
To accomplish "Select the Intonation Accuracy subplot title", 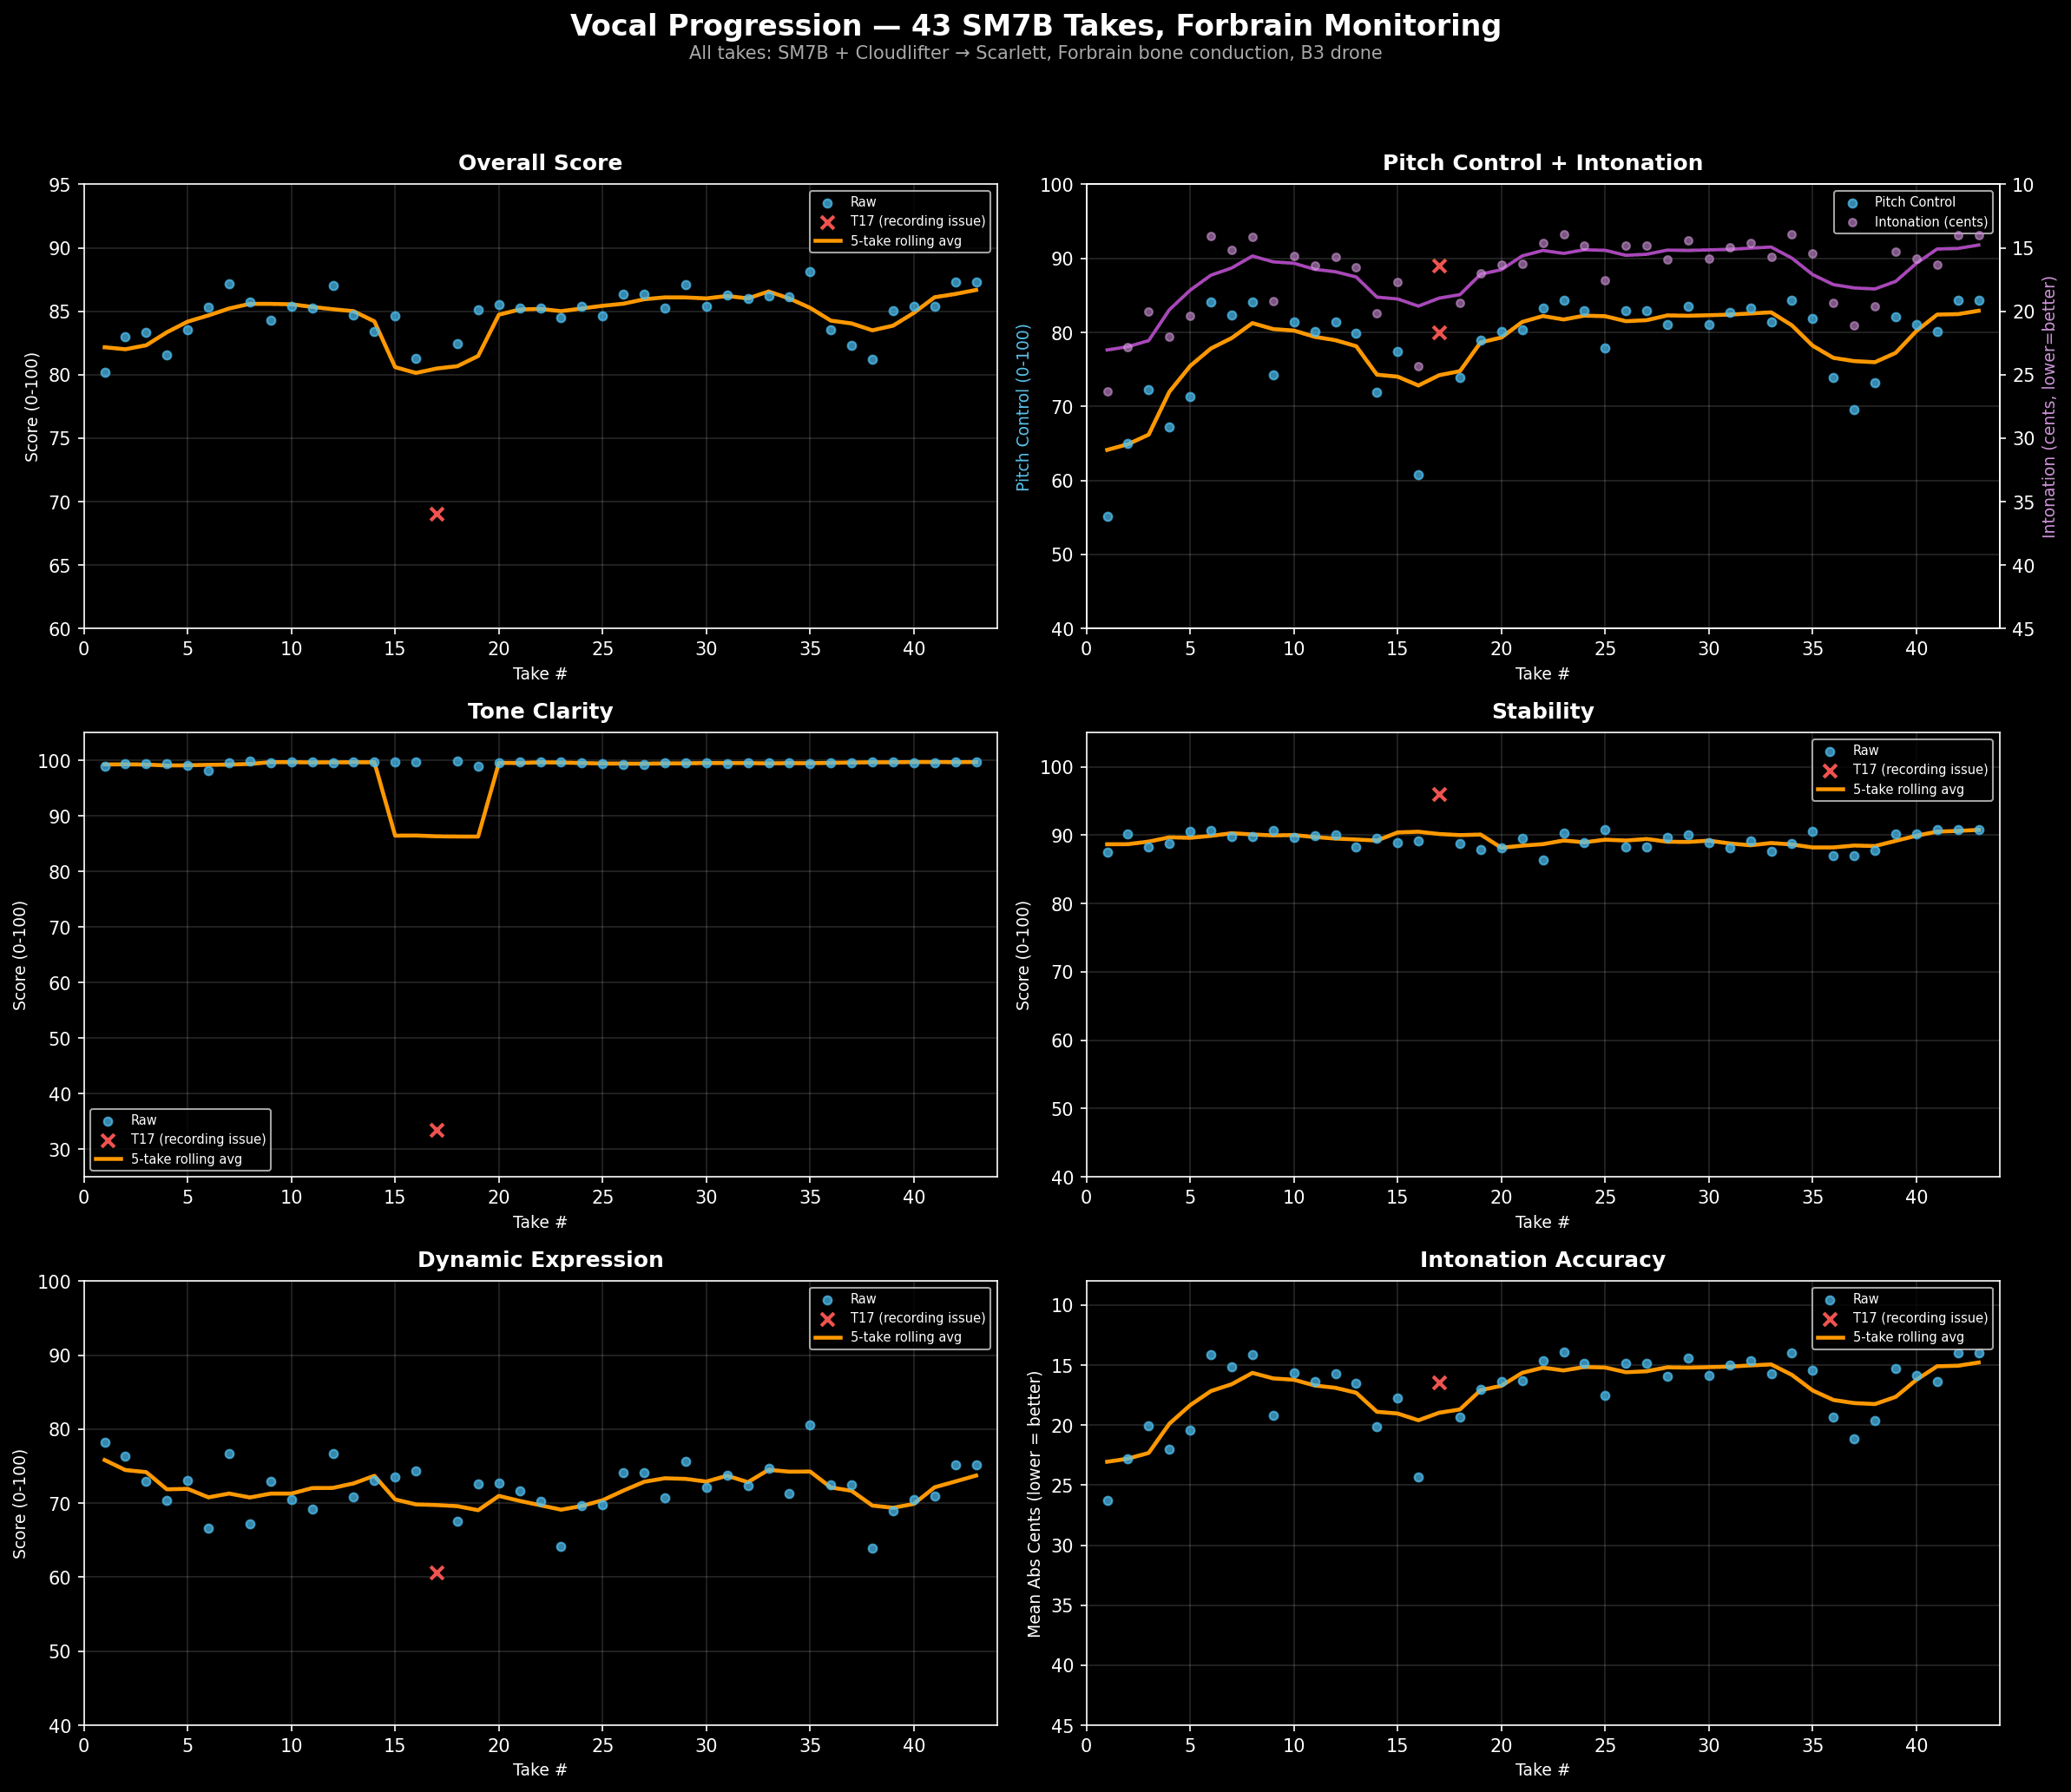I will [x=1543, y=1260].
